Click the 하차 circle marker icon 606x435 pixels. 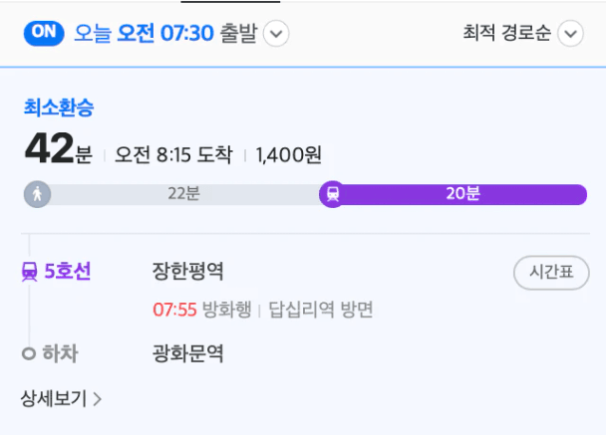pyautogui.click(x=29, y=354)
